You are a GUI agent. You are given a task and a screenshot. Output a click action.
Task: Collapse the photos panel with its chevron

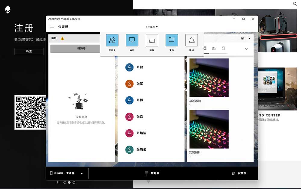(x=246, y=49)
